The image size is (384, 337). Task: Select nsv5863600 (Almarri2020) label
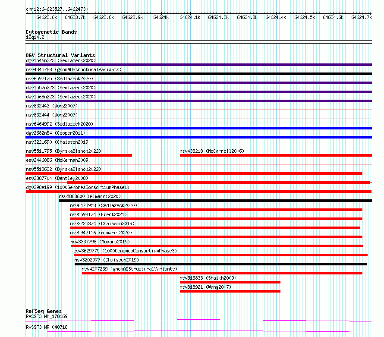90,196
